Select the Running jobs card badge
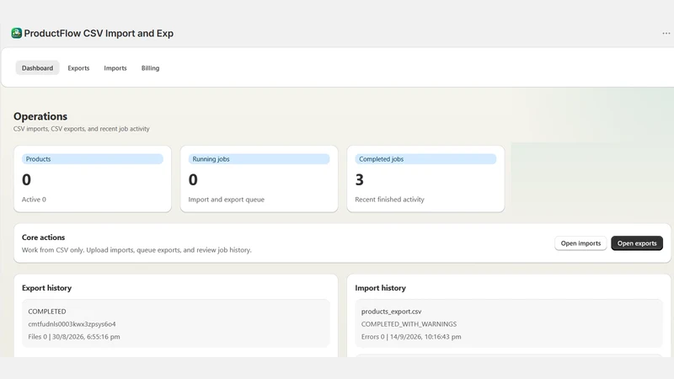 259,159
